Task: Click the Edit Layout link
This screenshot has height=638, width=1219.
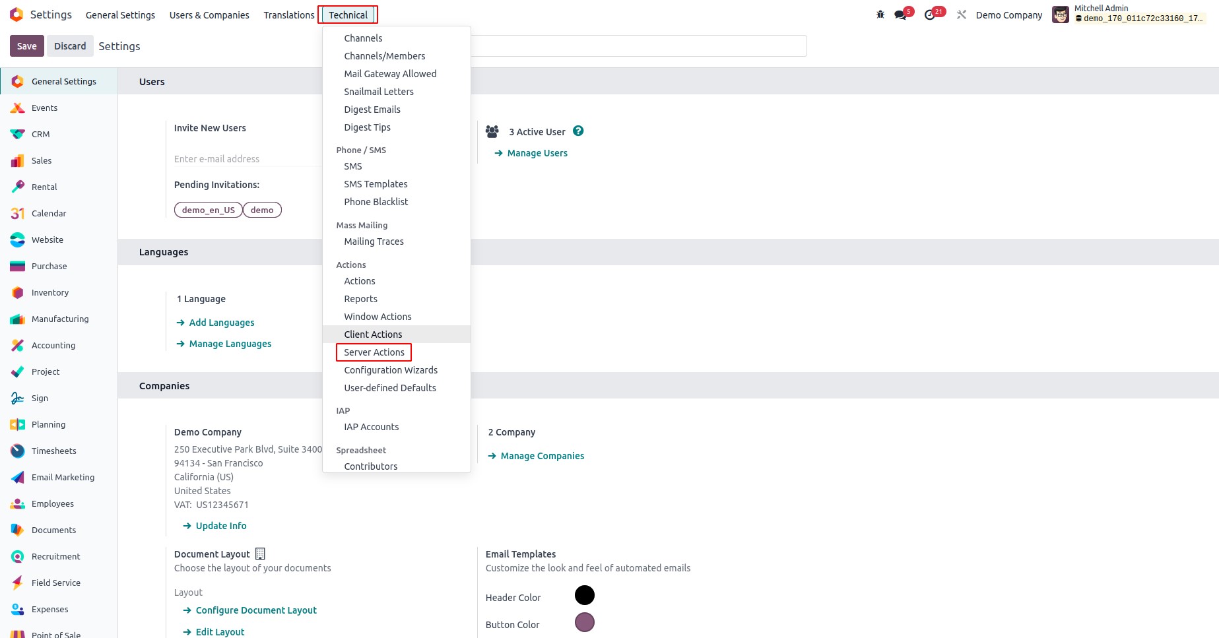Action: click(213, 632)
